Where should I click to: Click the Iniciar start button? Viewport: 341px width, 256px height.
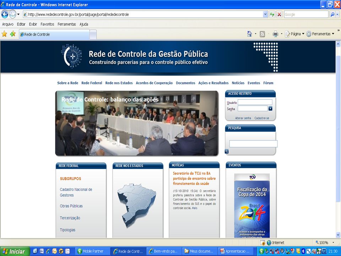coord(15,251)
